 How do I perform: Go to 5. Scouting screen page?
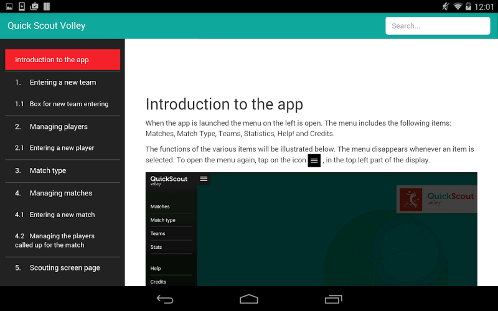point(63,268)
